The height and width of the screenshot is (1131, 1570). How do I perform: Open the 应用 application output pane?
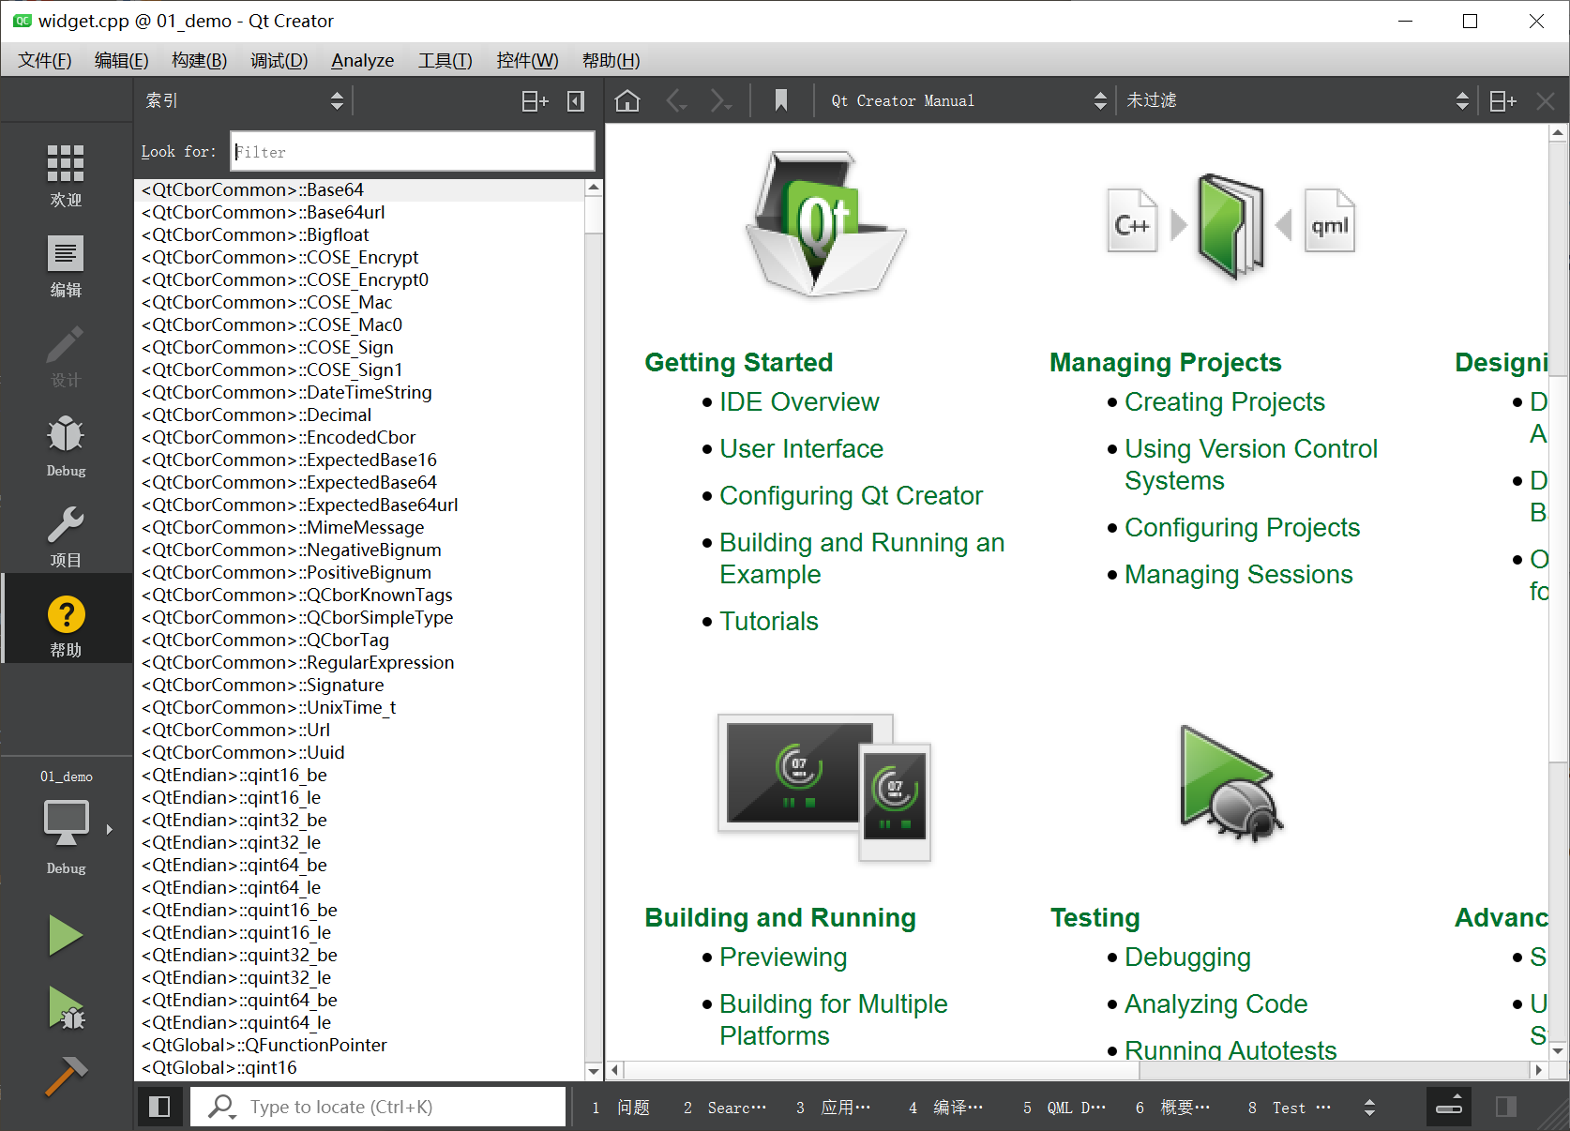pyautogui.click(x=834, y=1108)
